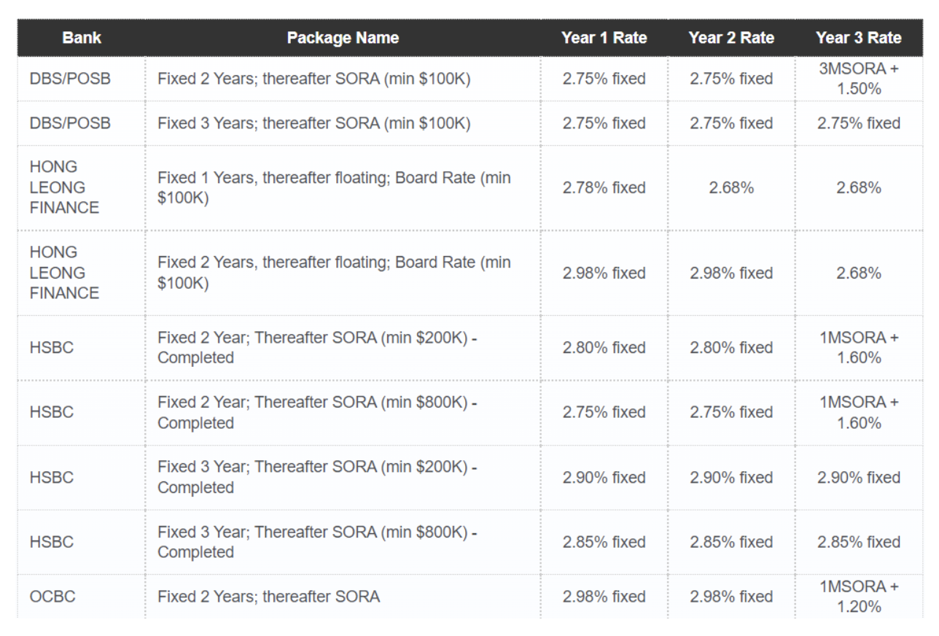Viewport: 939px width, 636px height.
Task: Click the Year 3 Rate column header
Action: [858, 39]
